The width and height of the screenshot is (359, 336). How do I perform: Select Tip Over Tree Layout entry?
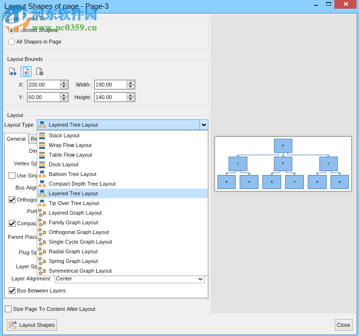[73, 203]
